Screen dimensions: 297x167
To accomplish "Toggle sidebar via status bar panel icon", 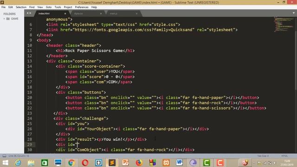I will pyautogui.click(x=4, y=156).
